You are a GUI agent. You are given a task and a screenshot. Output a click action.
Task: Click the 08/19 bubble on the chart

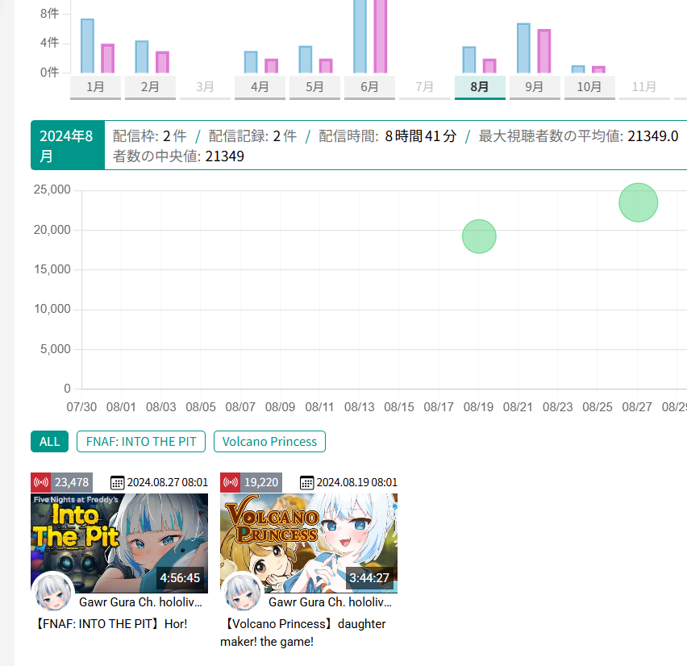(479, 236)
